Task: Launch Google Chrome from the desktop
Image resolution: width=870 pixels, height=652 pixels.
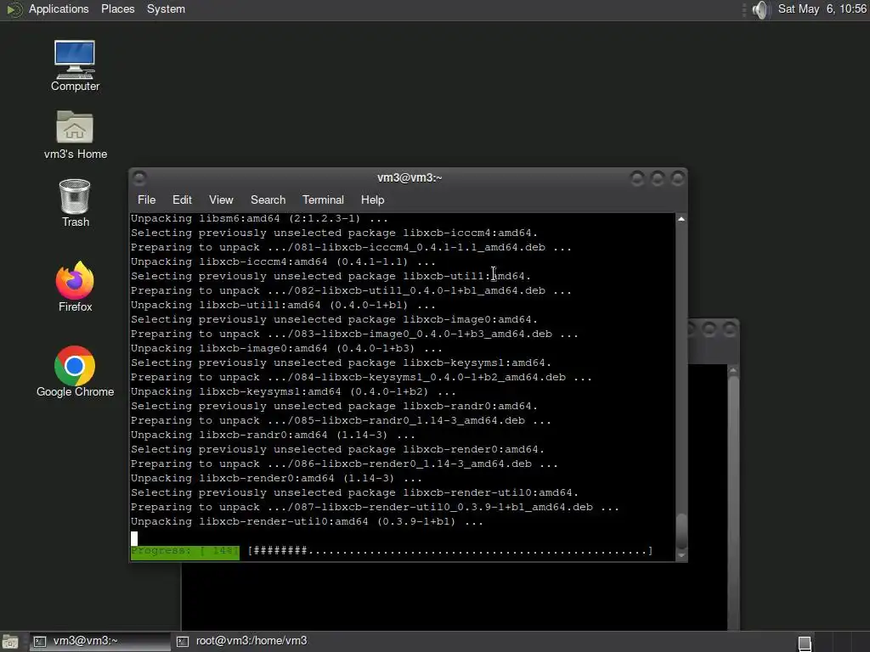Action: pos(75,372)
